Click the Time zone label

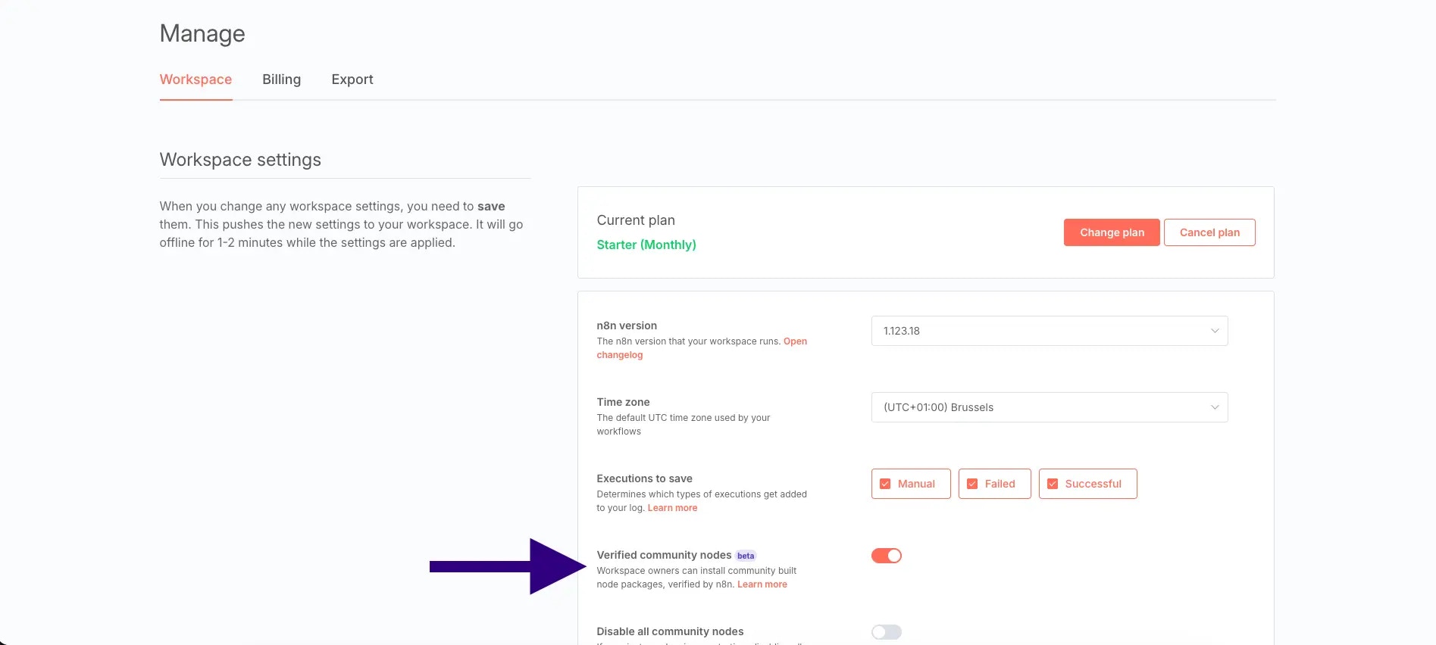(623, 402)
